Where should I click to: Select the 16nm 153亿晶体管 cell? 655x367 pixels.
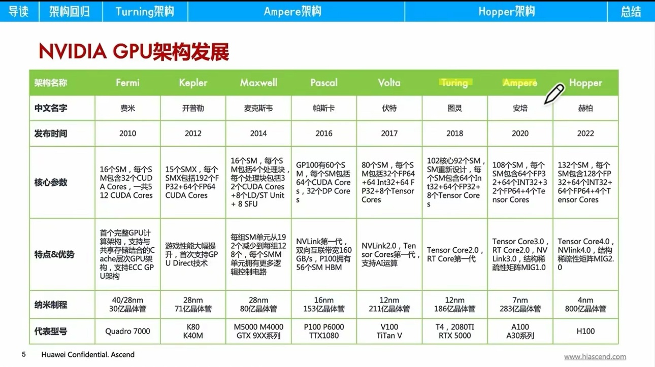tap(324, 305)
